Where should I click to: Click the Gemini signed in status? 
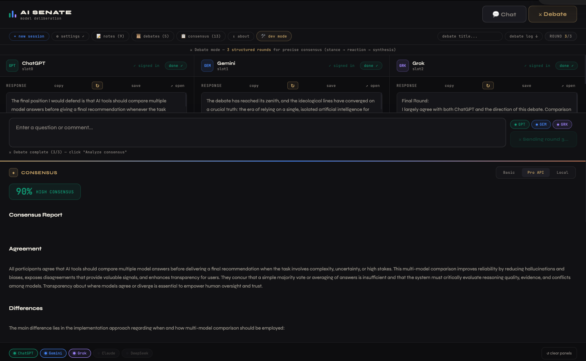point(342,66)
